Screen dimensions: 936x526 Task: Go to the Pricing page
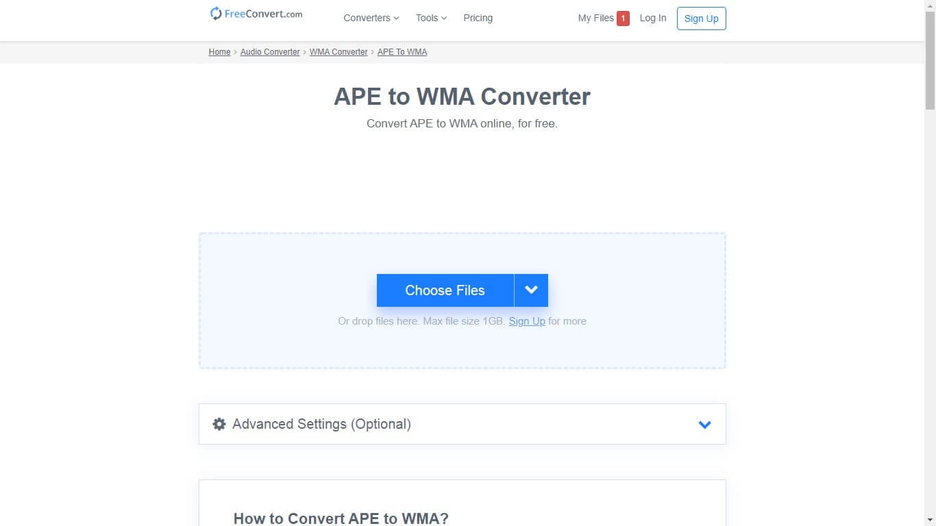[x=478, y=18]
